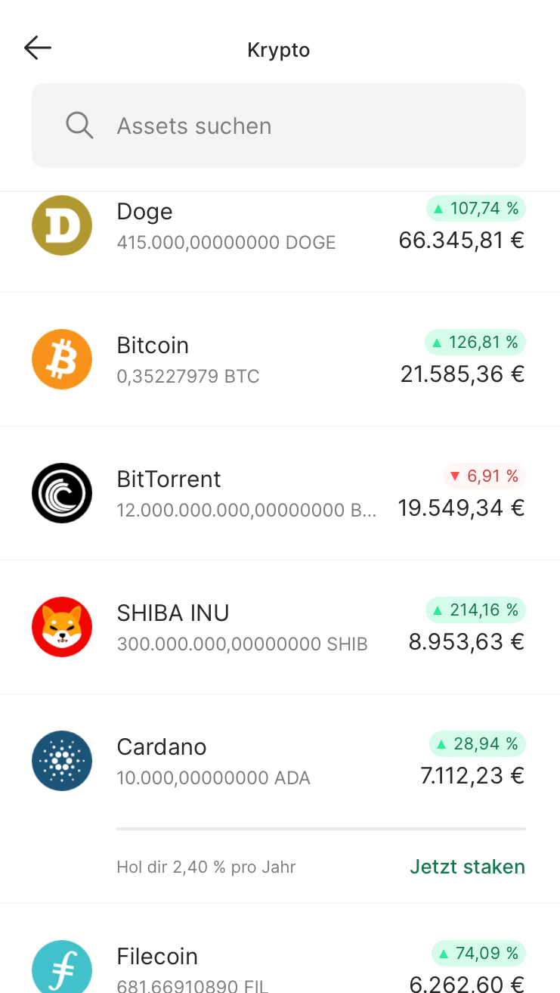Tap the SHIBA INU dog logo

point(62,627)
